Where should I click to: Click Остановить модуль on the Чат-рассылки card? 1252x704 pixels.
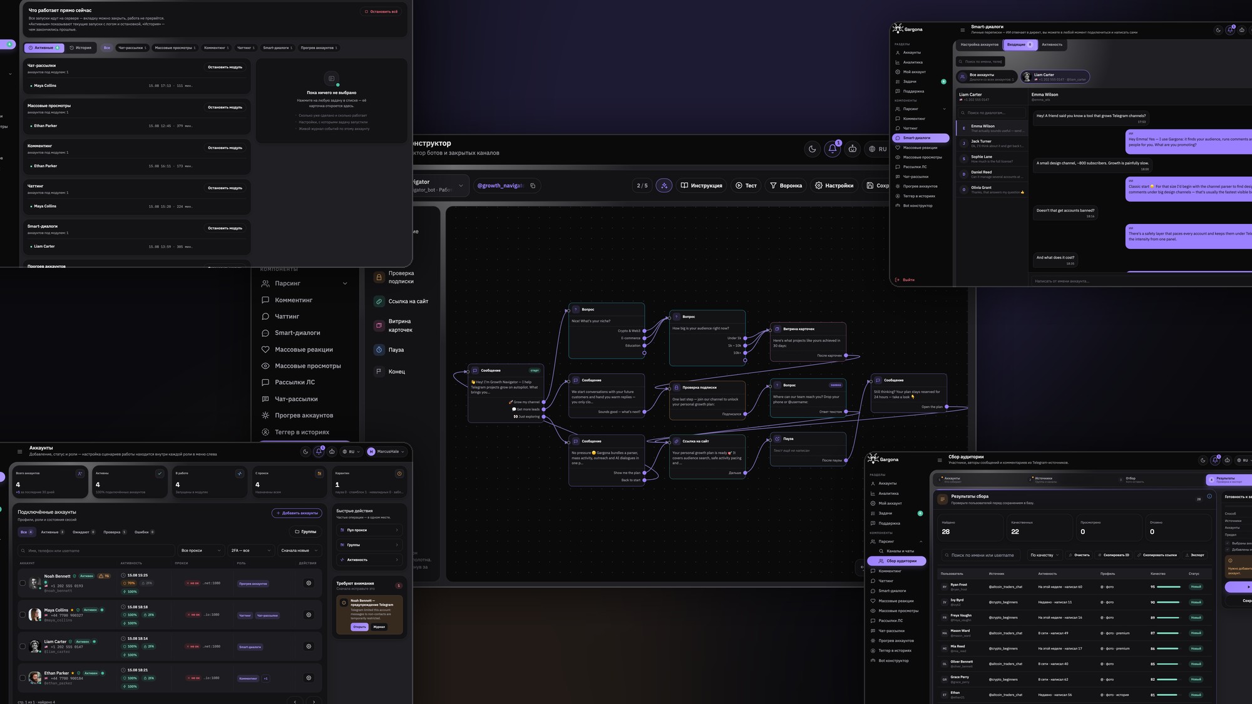(x=225, y=67)
